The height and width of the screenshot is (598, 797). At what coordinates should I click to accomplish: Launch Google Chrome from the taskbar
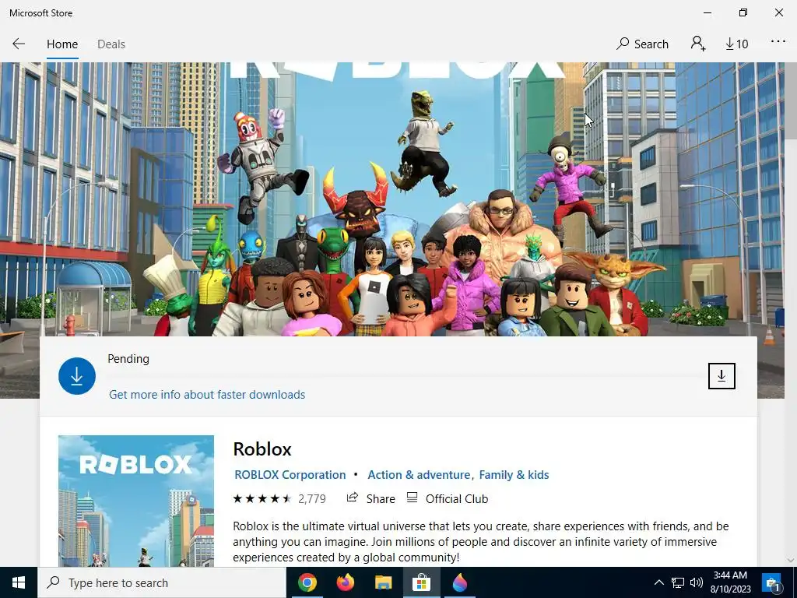[307, 582]
